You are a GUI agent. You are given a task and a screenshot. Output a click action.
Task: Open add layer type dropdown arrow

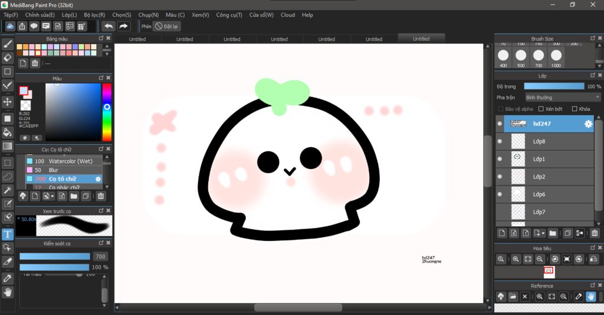(543, 233)
